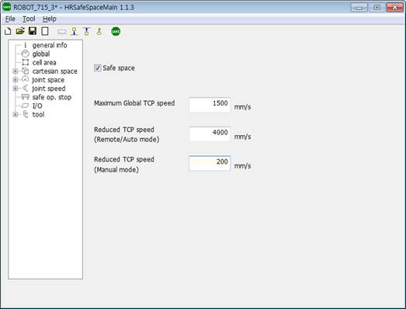Click the Maximum Global TCP speed field
Image resolution: width=406 pixels, height=309 pixels.
[210, 105]
